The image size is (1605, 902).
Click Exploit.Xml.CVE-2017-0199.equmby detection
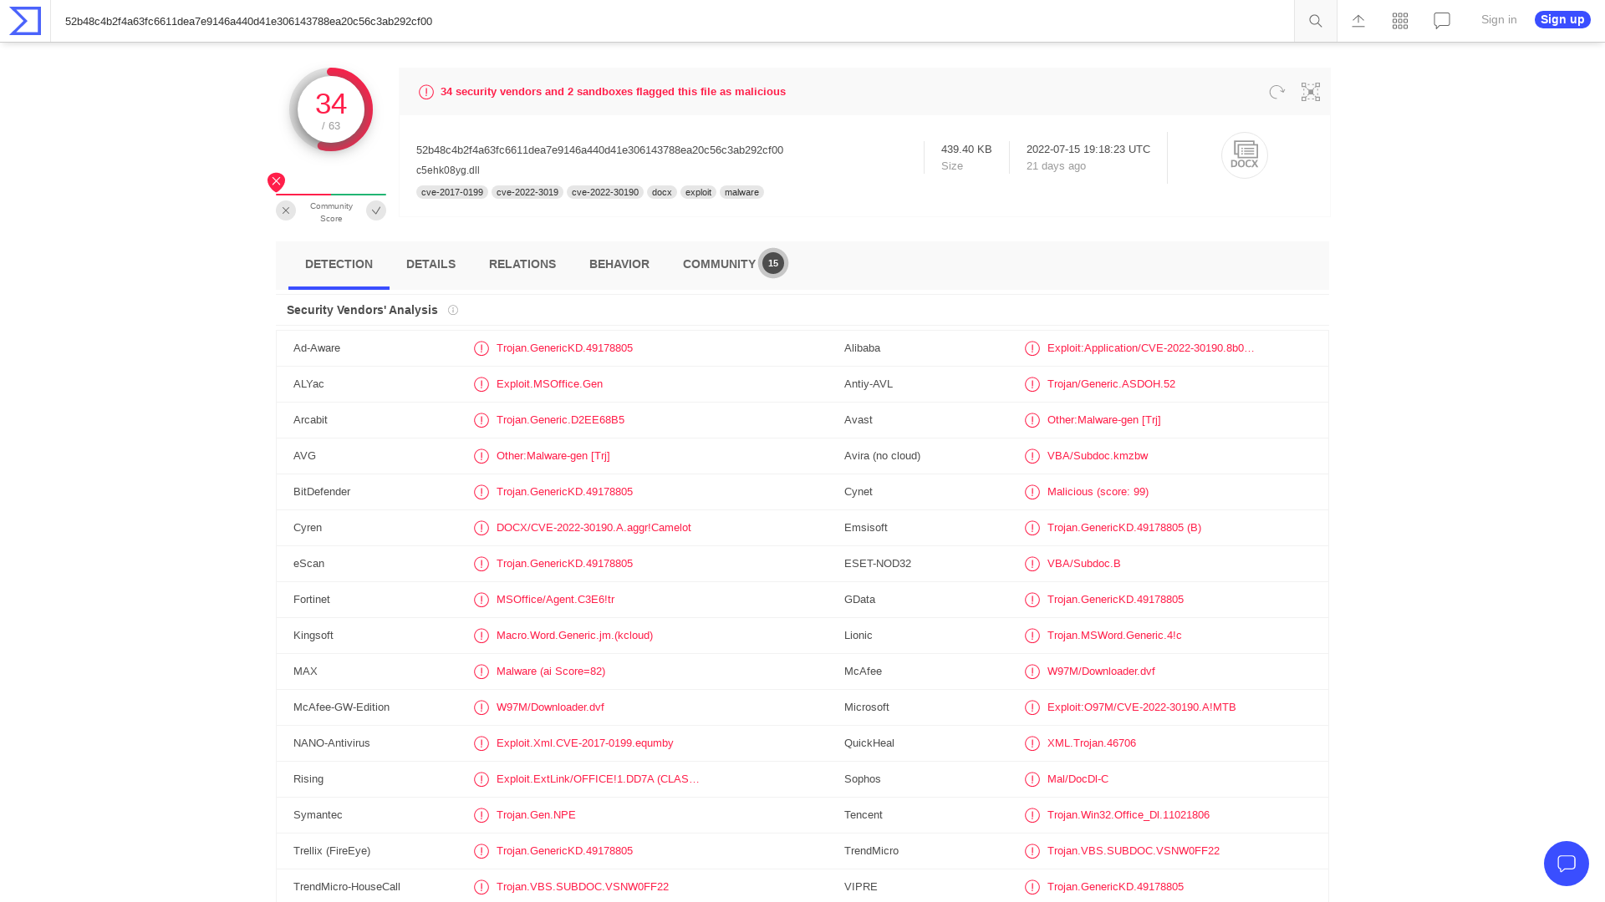point(584,743)
